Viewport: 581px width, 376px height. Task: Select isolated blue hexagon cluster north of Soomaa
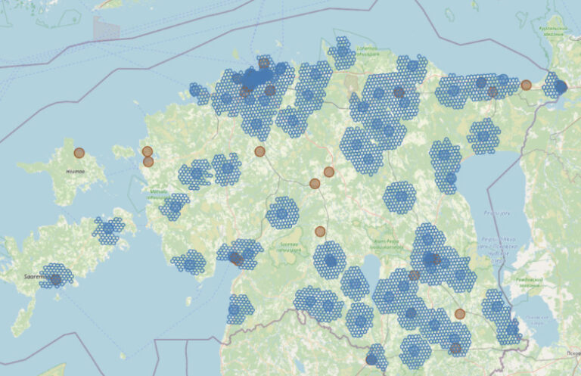282,213
